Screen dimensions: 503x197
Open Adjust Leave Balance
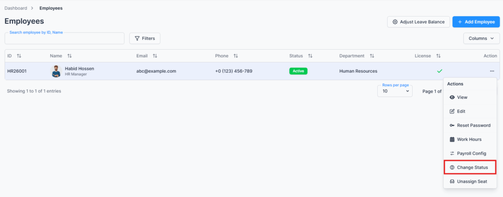pos(418,22)
